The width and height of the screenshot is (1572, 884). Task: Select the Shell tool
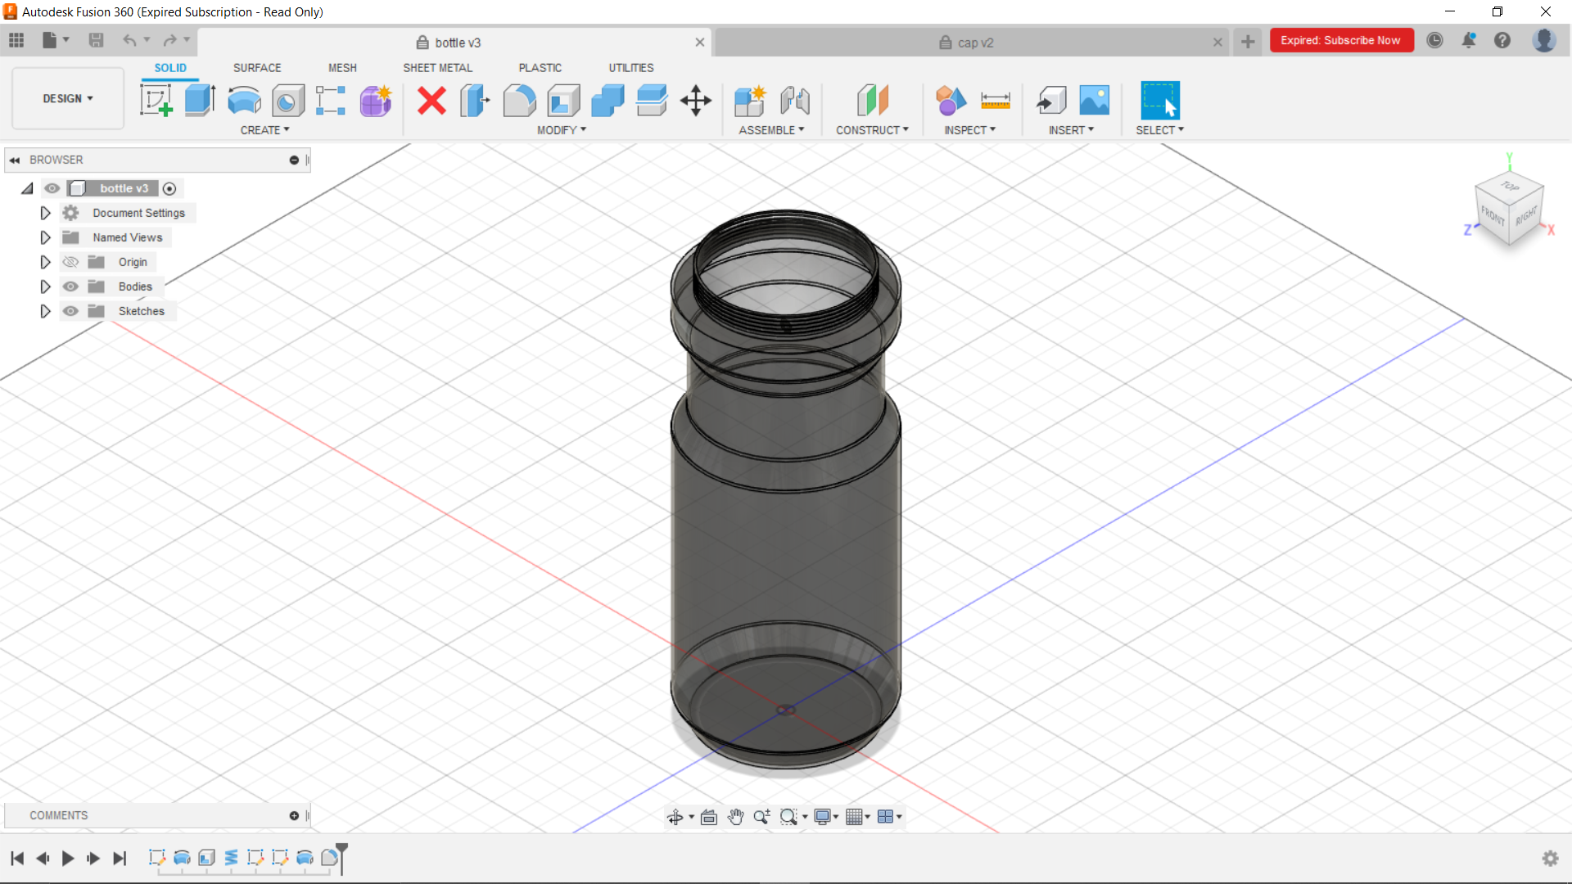(563, 101)
